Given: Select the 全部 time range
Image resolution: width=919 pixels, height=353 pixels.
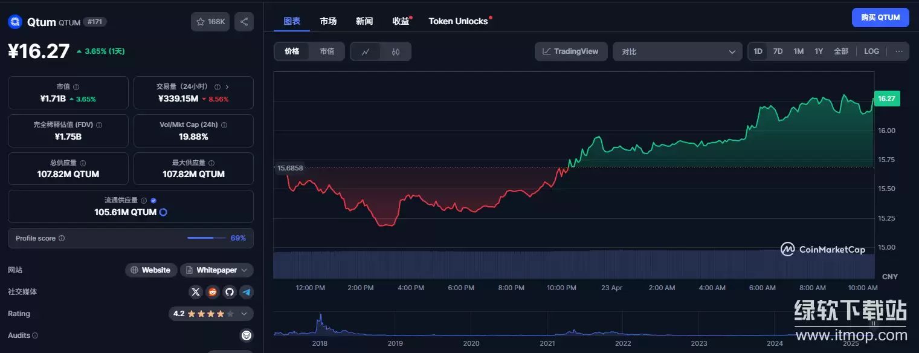Looking at the screenshot, I should (841, 51).
